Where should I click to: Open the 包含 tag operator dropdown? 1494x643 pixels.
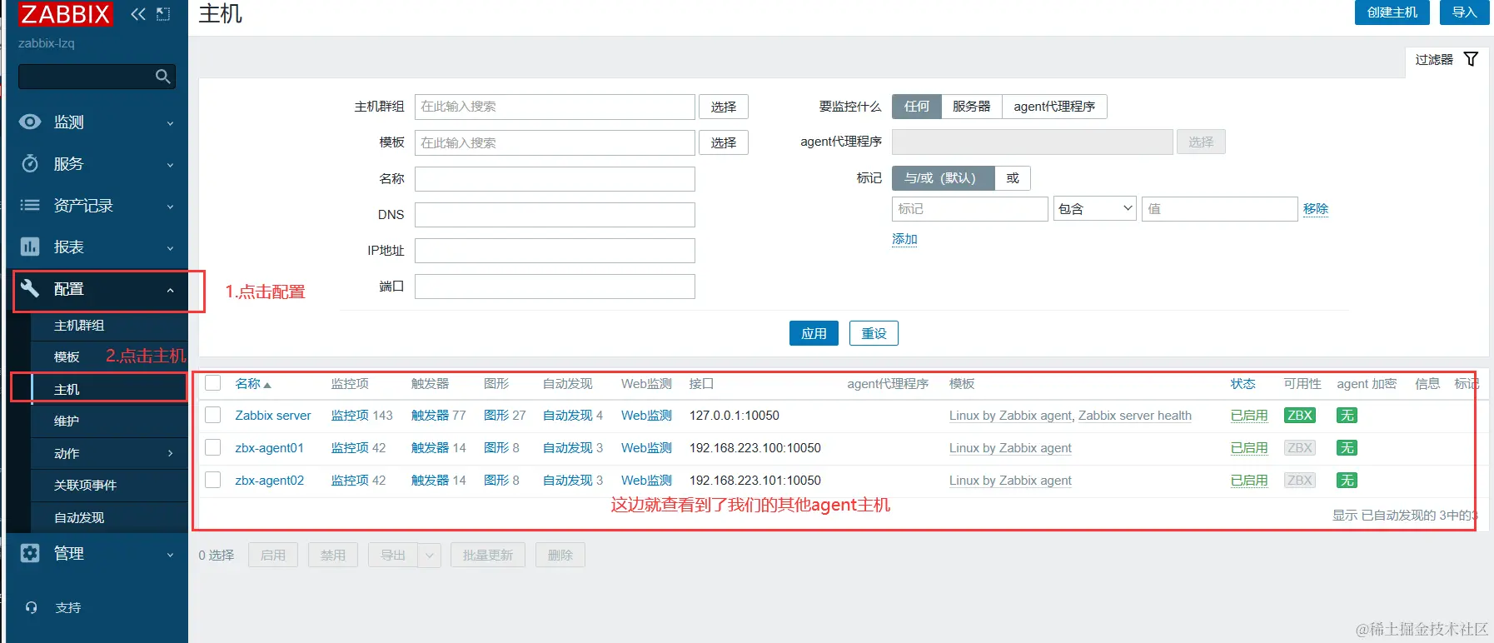coord(1095,209)
